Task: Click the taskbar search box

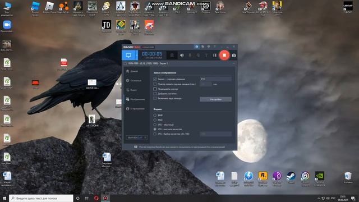Action: coord(41,198)
